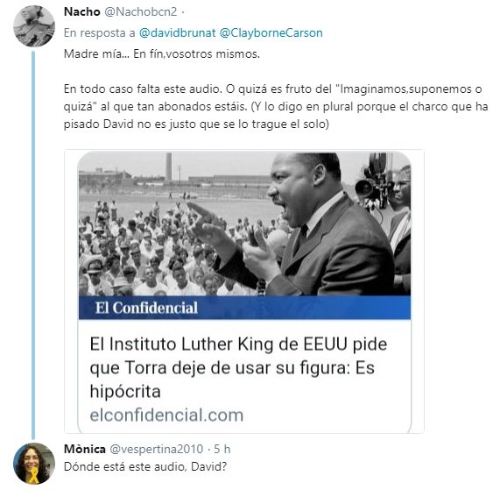The height and width of the screenshot is (504, 500).
Task: Select Mònica's reply text Dónde está este audio
Action: [145, 466]
